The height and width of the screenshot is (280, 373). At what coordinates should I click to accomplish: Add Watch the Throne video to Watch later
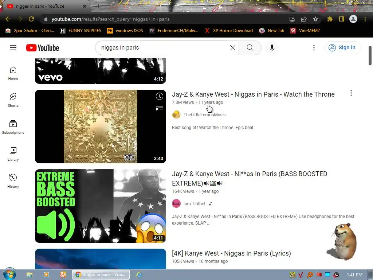[x=160, y=96]
